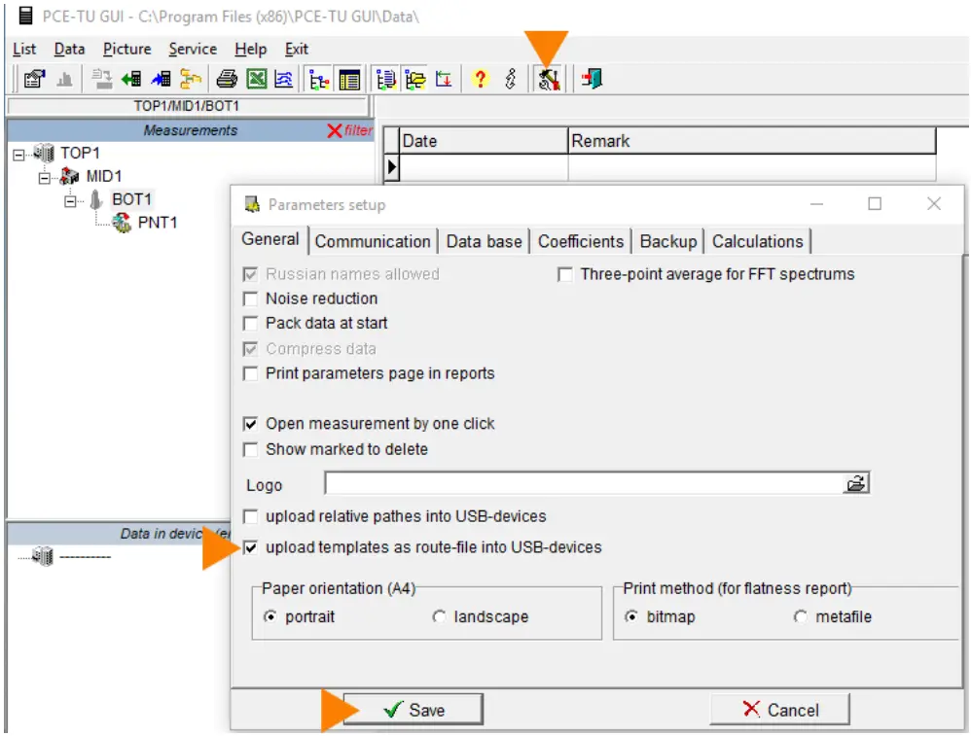Open help via yellow question mark icon
Screen dimensions: 971x736
pos(480,79)
